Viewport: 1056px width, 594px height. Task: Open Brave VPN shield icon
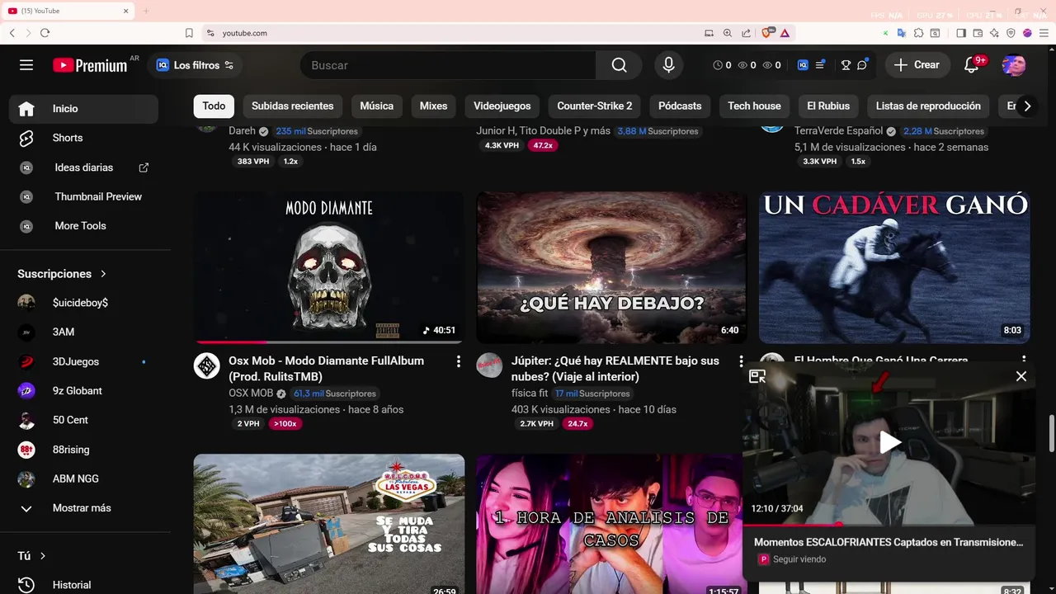pos(1011,33)
